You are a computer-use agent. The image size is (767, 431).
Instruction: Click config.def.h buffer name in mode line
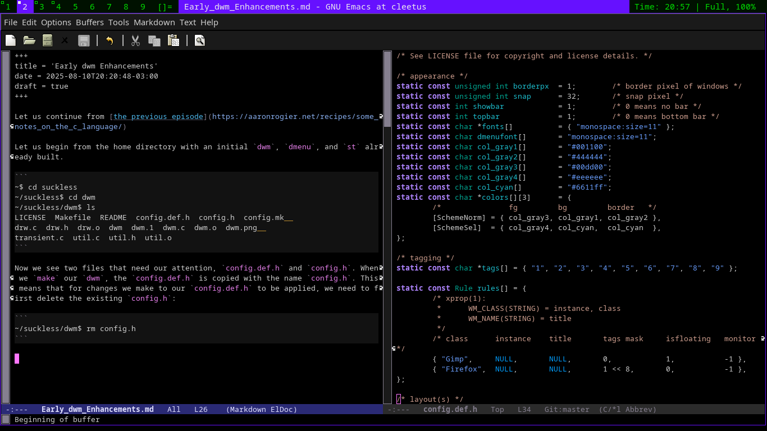450,410
